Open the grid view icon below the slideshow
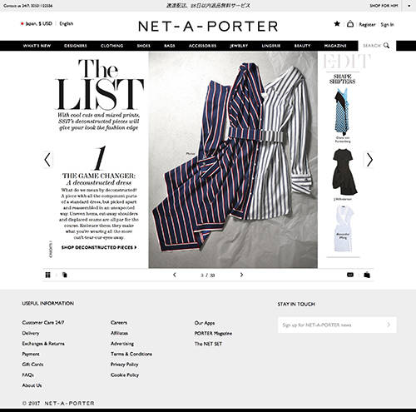Screen dimensions: 416x412 [48, 275]
